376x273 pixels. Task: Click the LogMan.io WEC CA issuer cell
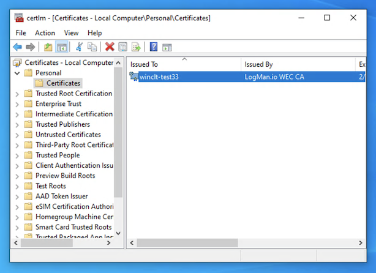274,77
